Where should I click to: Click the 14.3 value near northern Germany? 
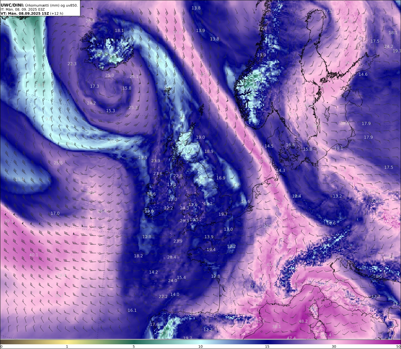[281, 171]
